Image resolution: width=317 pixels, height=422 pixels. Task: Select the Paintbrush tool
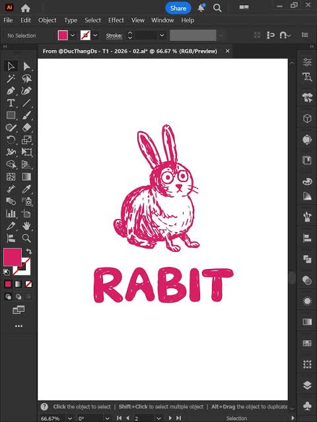[26, 115]
